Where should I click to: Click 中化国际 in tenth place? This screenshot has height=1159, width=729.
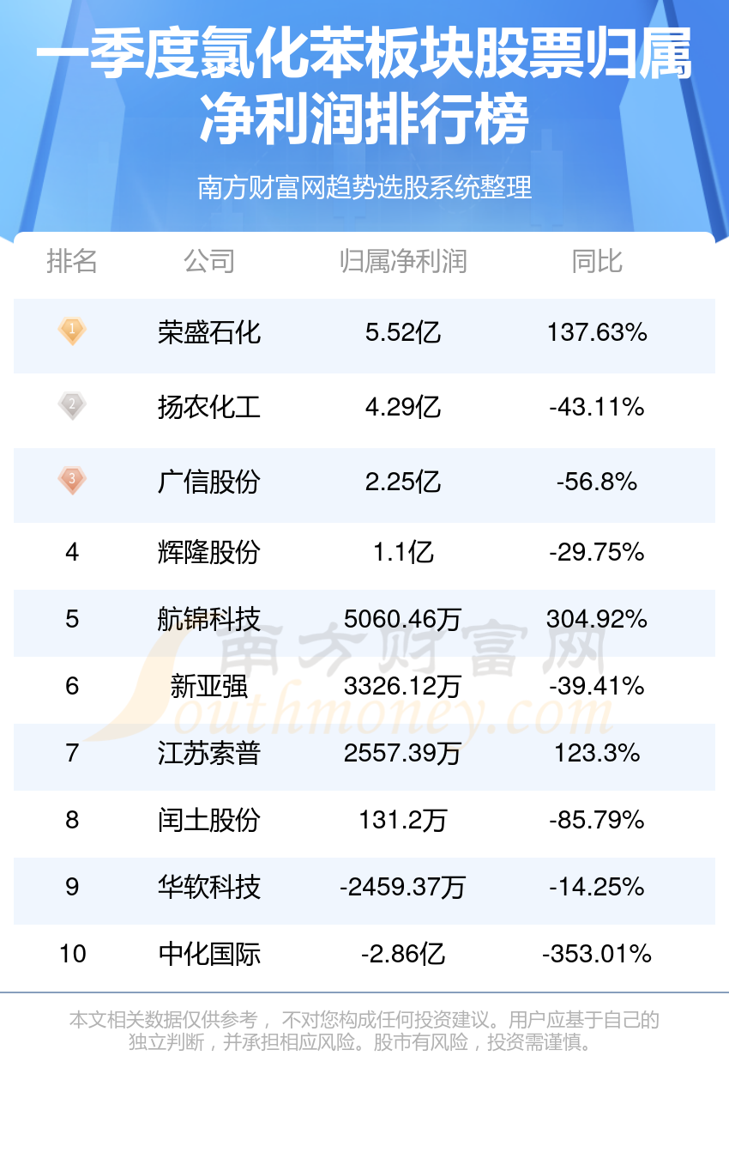[x=208, y=954]
